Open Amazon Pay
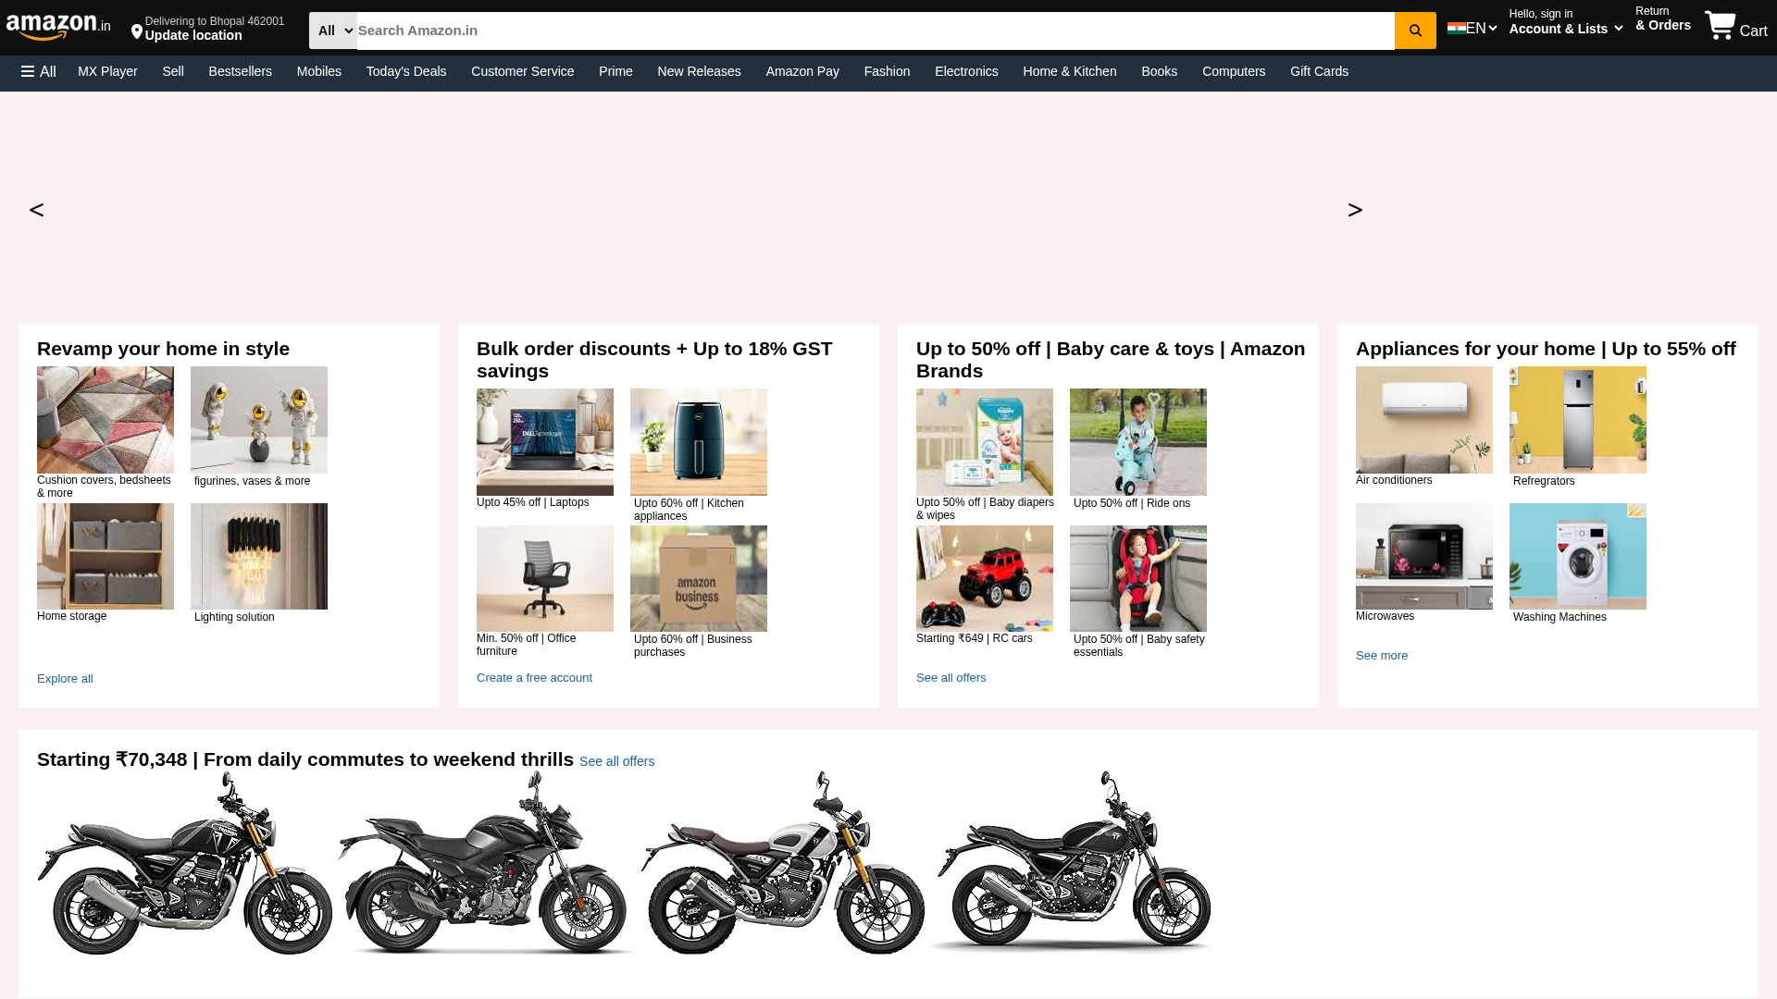 coord(802,71)
